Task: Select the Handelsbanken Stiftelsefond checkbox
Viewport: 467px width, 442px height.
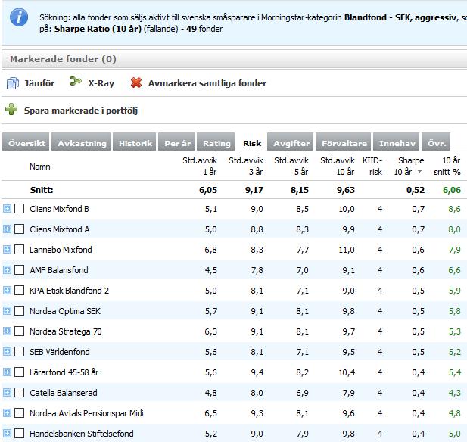Action: (20, 434)
